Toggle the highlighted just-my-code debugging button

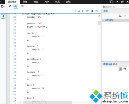point(16,6)
